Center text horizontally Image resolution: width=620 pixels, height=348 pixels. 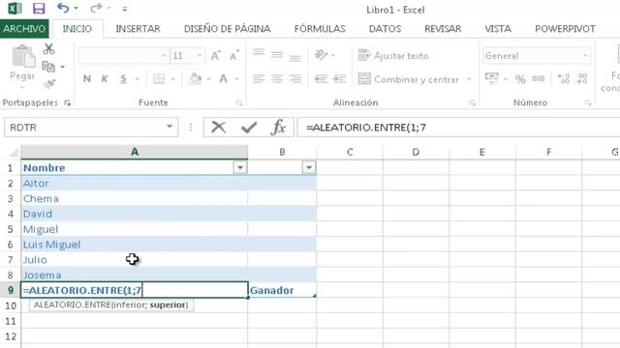coord(277,79)
